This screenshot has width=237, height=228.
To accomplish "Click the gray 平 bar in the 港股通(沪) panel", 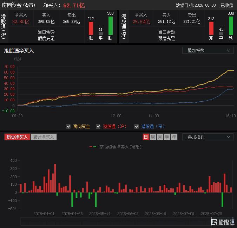I will point(101,33).
